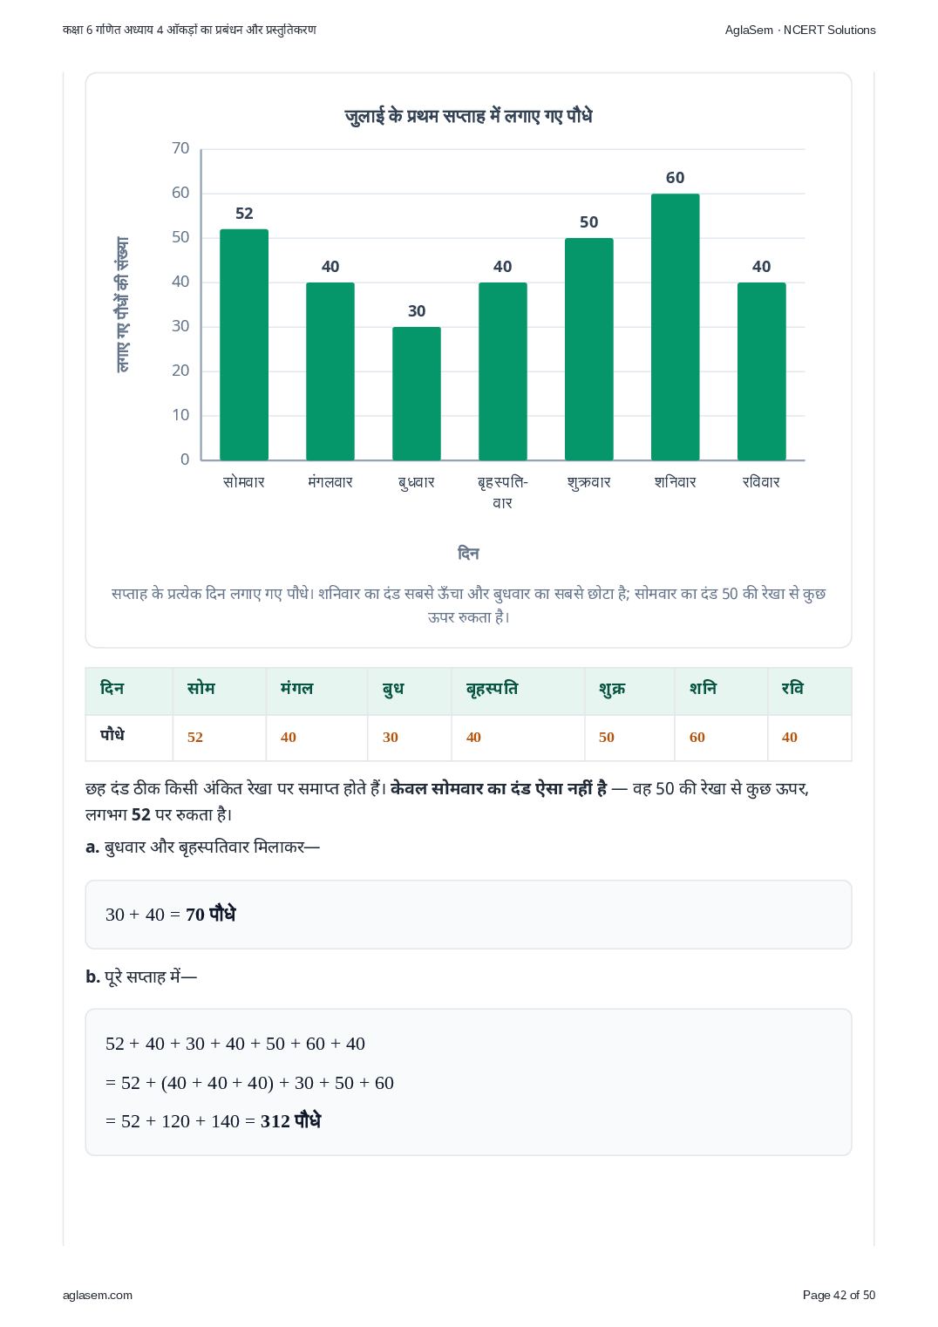
Task: Click the aglasem.com footer link
Action: 98,1295
